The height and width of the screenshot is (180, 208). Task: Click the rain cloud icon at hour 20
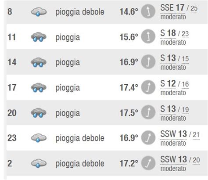click(x=39, y=113)
